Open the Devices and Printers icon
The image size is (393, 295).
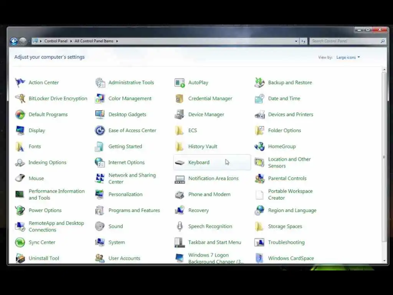click(259, 114)
